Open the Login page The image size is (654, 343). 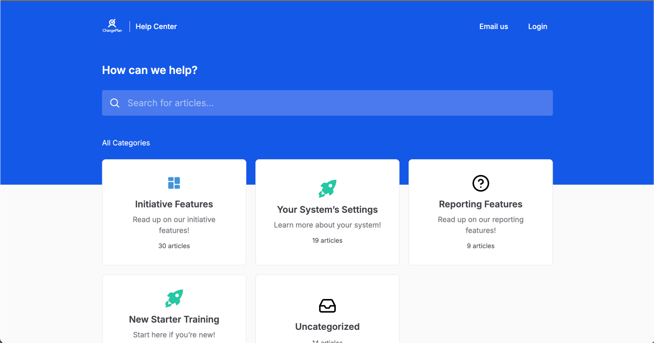(538, 26)
